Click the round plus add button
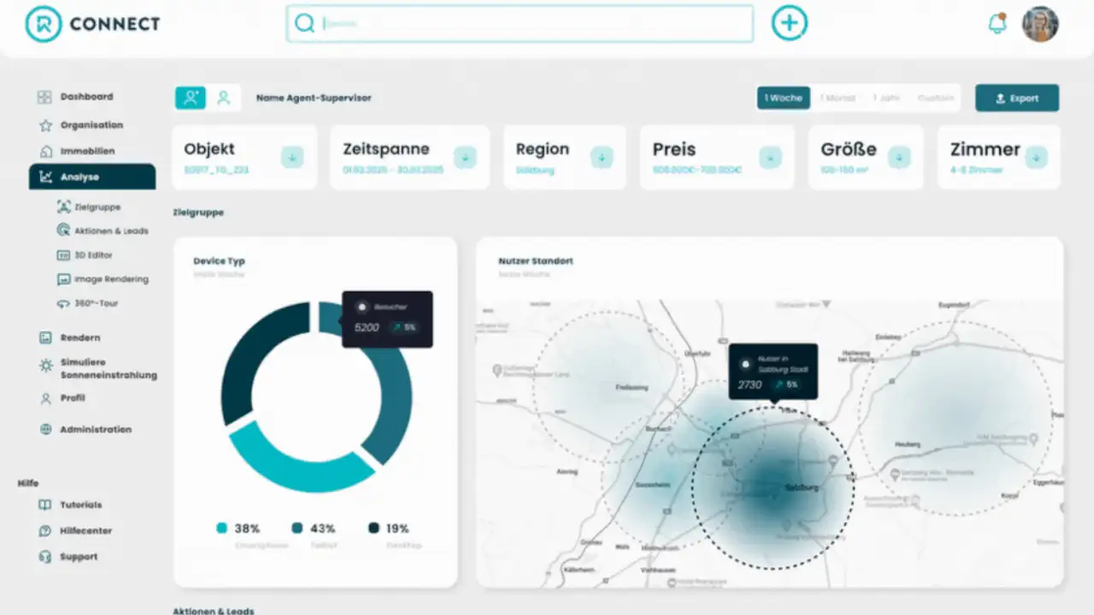Screen dimensions: 1094x615 pos(790,24)
